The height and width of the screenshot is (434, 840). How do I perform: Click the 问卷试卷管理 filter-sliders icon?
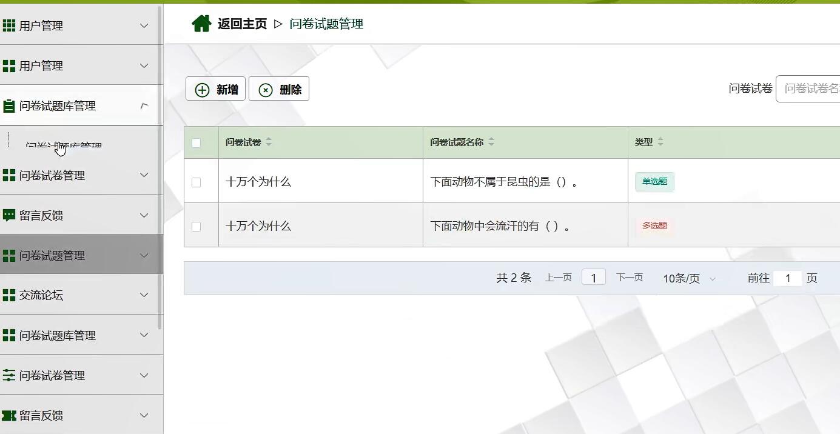(9, 375)
